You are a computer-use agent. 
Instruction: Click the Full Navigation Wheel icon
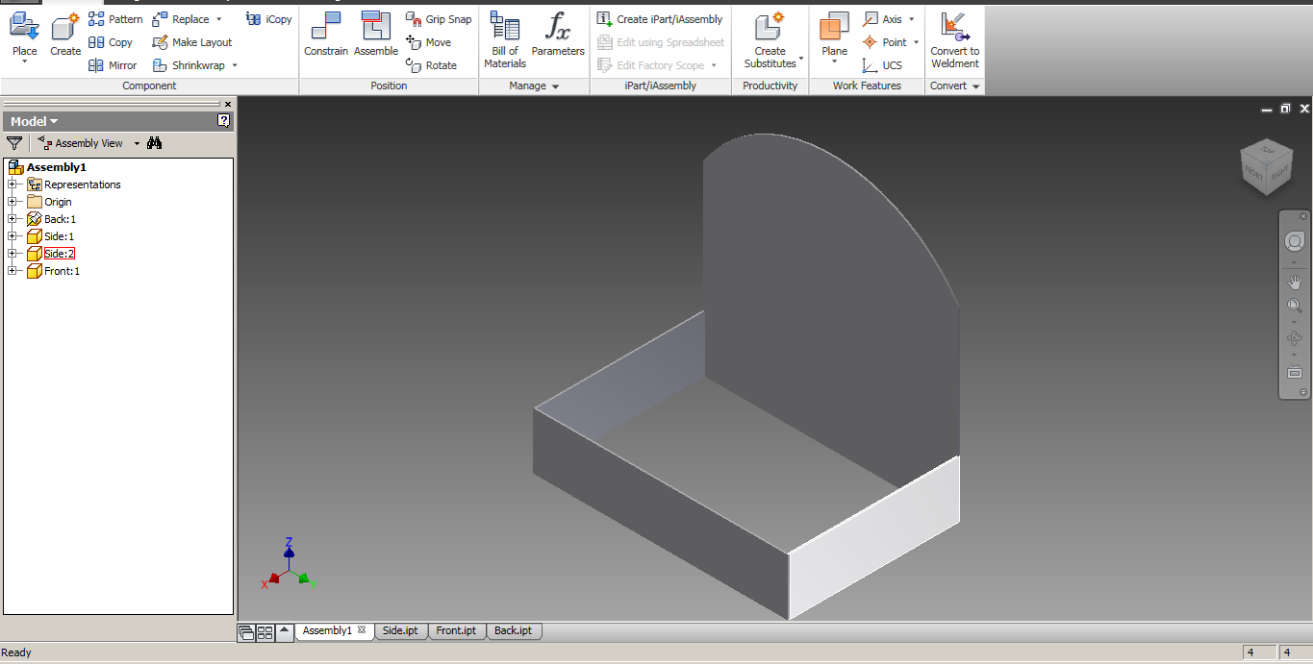pyautogui.click(x=1295, y=242)
